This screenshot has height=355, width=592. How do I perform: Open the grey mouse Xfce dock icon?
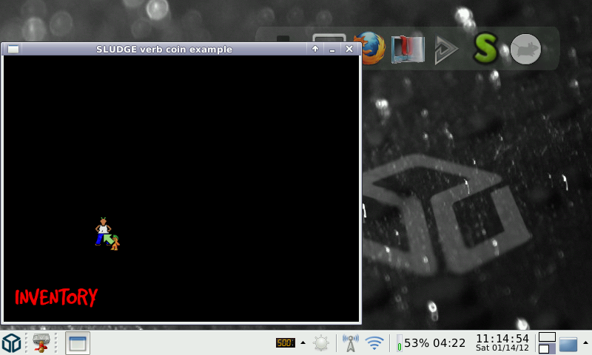(525, 50)
